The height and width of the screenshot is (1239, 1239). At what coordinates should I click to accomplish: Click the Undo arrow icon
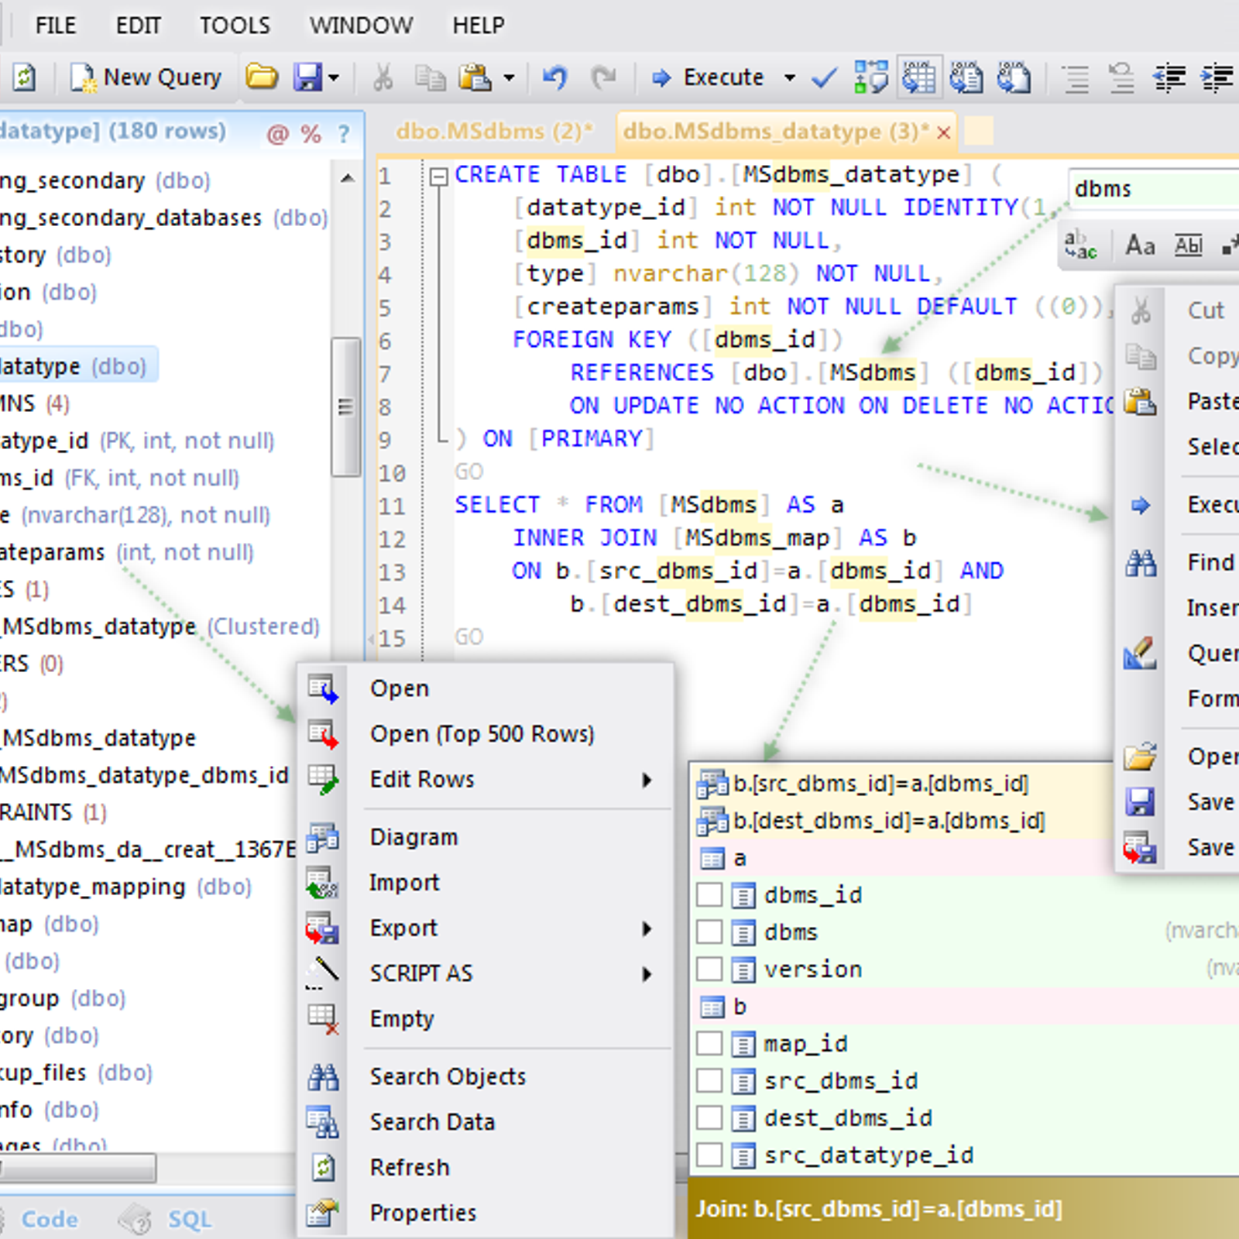[x=554, y=77]
